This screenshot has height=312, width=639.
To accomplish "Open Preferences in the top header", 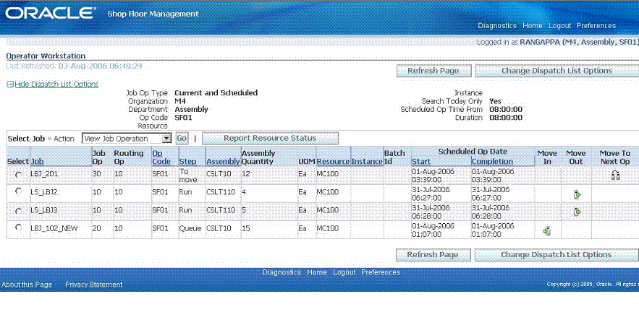I will click(x=596, y=25).
